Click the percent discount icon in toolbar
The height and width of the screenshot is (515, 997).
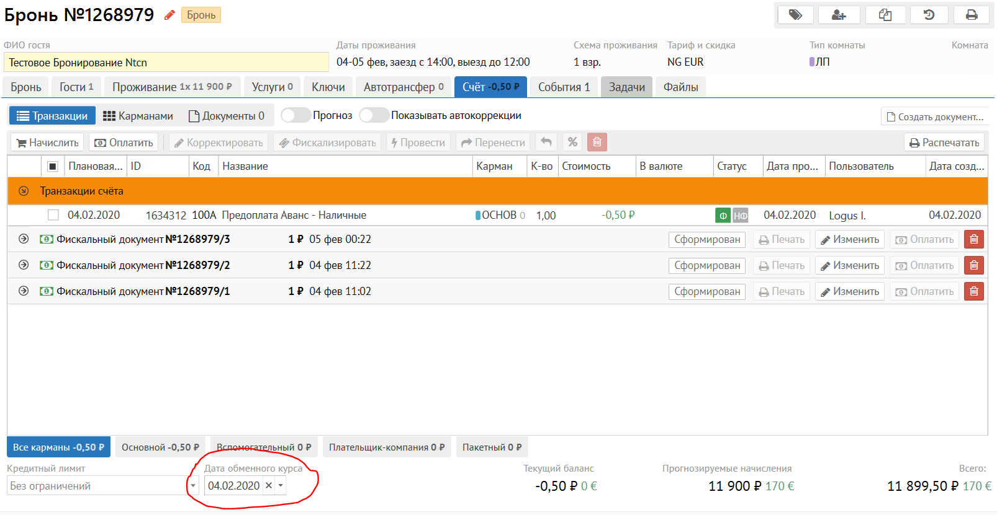(572, 143)
